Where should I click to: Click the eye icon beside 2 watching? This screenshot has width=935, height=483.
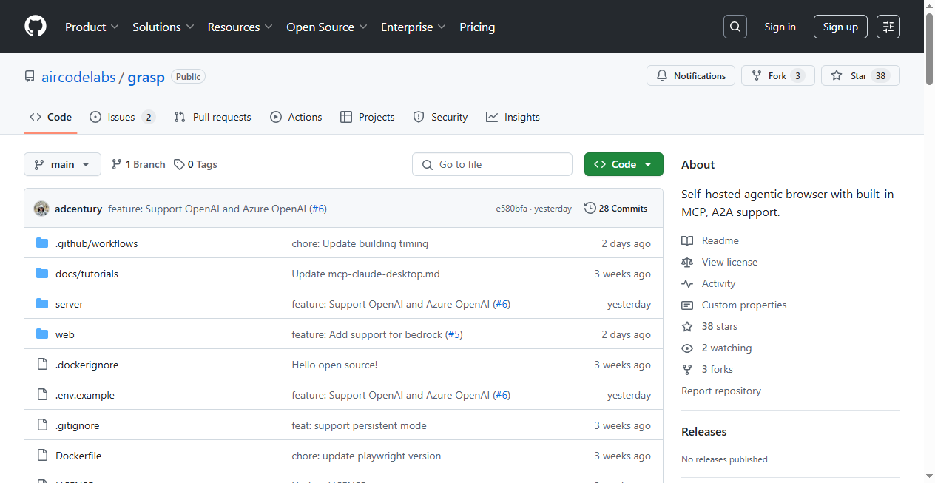coord(687,348)
